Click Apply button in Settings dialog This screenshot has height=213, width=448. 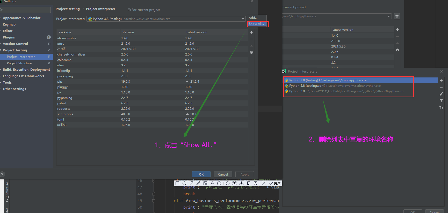245,174
